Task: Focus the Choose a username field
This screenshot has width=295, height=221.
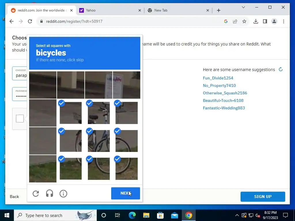Action: click(x=20, y=73)
